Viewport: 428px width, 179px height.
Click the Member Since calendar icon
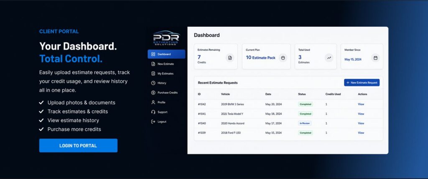coord(375,58)
